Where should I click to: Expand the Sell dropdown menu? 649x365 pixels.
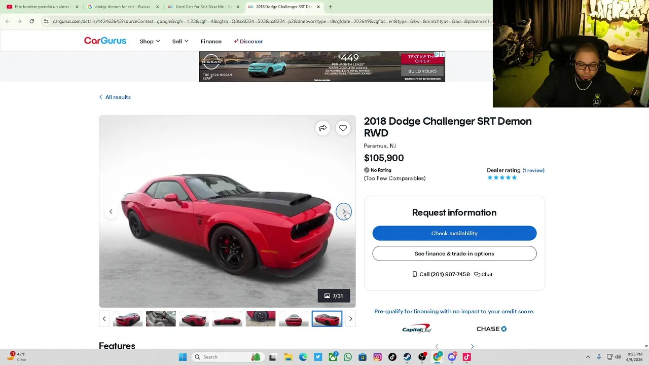pos(180,41)
